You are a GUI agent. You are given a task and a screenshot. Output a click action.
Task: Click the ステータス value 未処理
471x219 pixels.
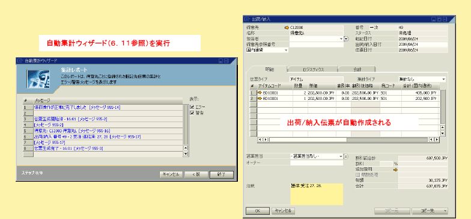coord(423,33)
